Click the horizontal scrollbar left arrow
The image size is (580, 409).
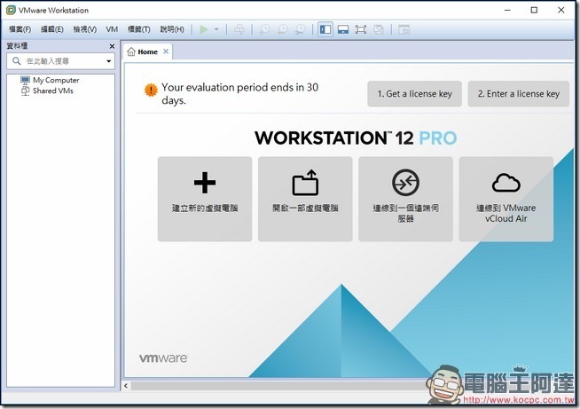click(x=126, y=386)
